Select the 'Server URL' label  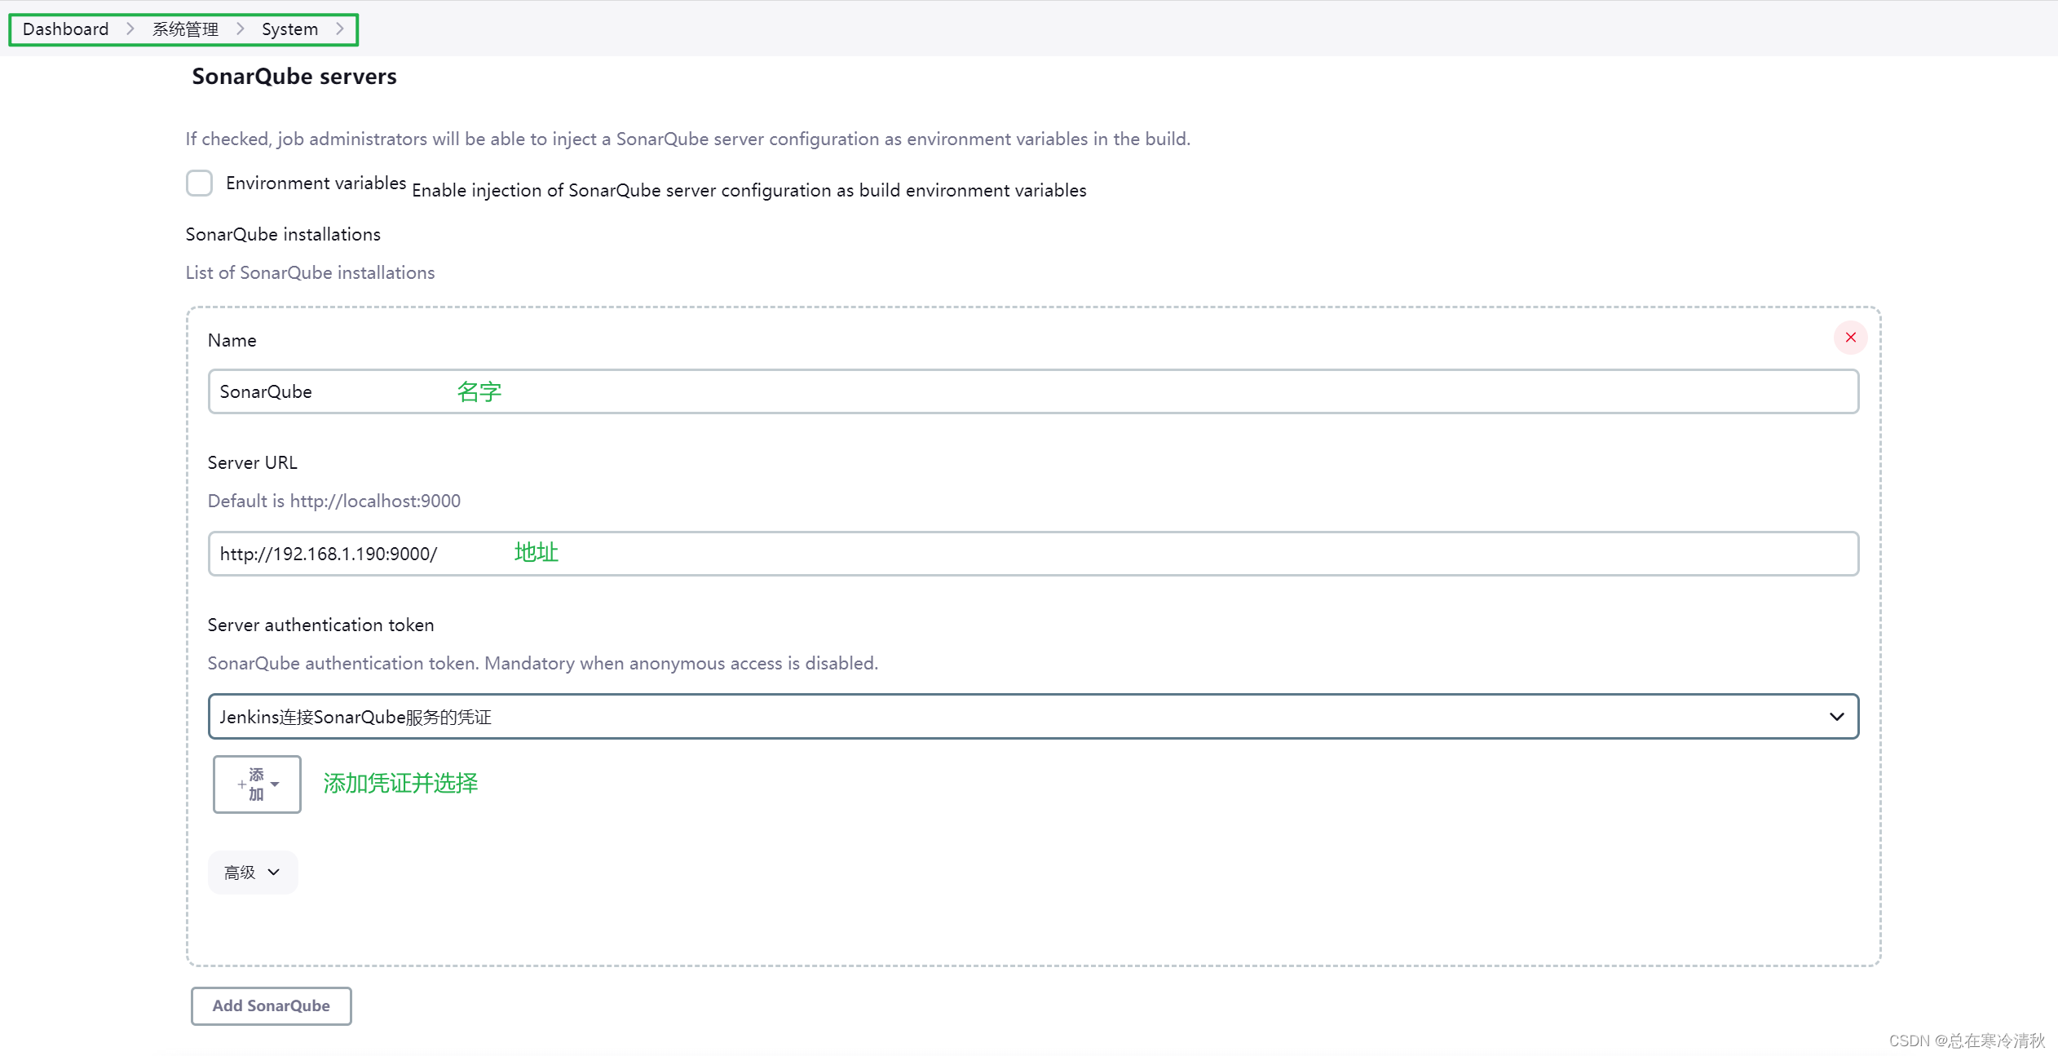[x=253, y=463]
